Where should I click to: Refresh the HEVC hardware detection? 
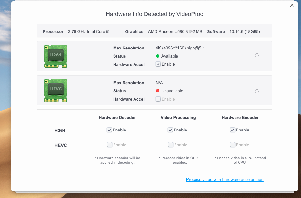click(257, 91)
